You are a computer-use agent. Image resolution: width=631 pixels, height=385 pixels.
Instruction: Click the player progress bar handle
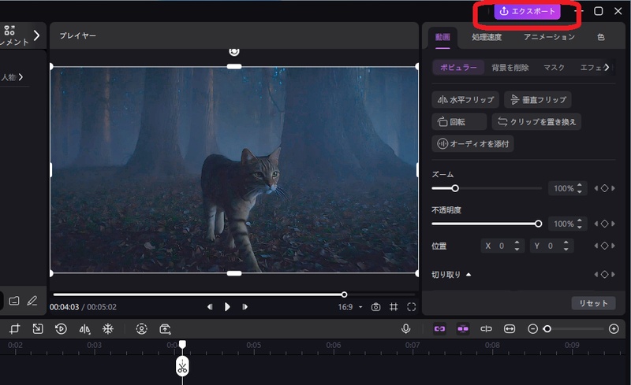point(344,294)
